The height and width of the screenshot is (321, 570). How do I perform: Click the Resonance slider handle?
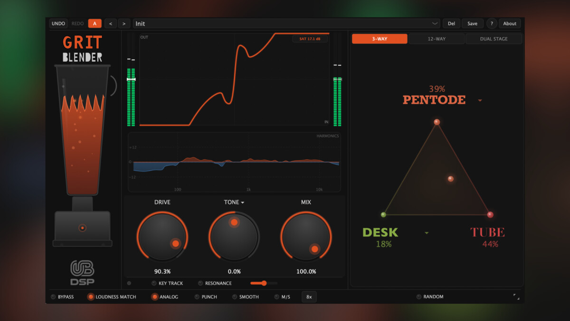coord(264,283)
